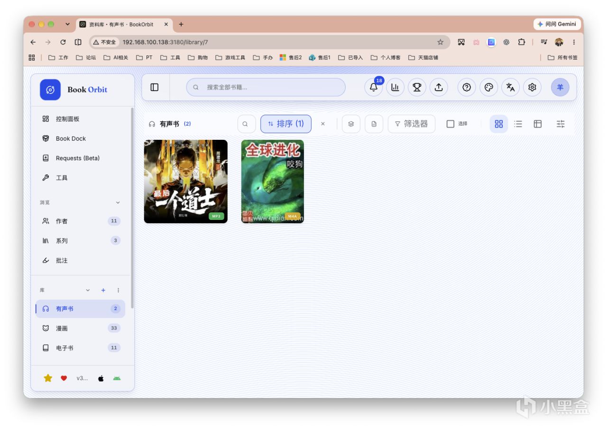Open the 库 three-dot menu

coord(118,290)
